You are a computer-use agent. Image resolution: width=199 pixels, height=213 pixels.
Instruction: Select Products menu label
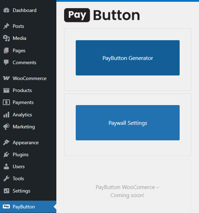(x=22, y=90)
